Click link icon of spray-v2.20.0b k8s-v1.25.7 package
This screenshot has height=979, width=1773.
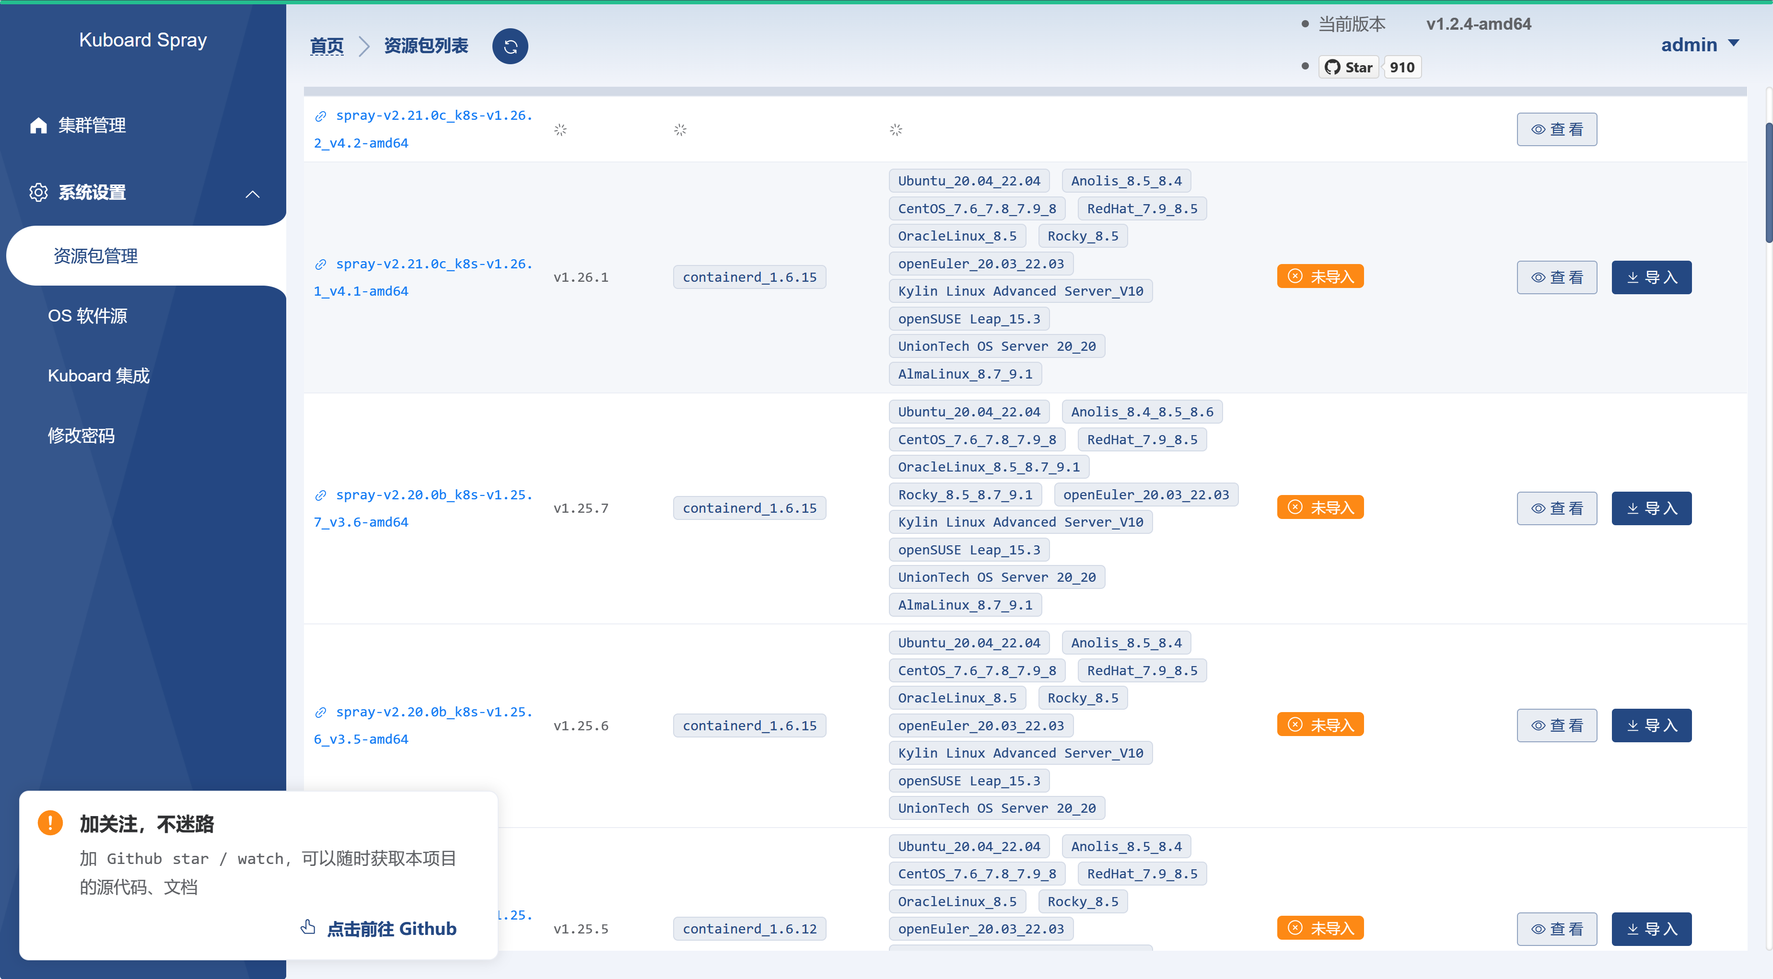coord(321,495)
